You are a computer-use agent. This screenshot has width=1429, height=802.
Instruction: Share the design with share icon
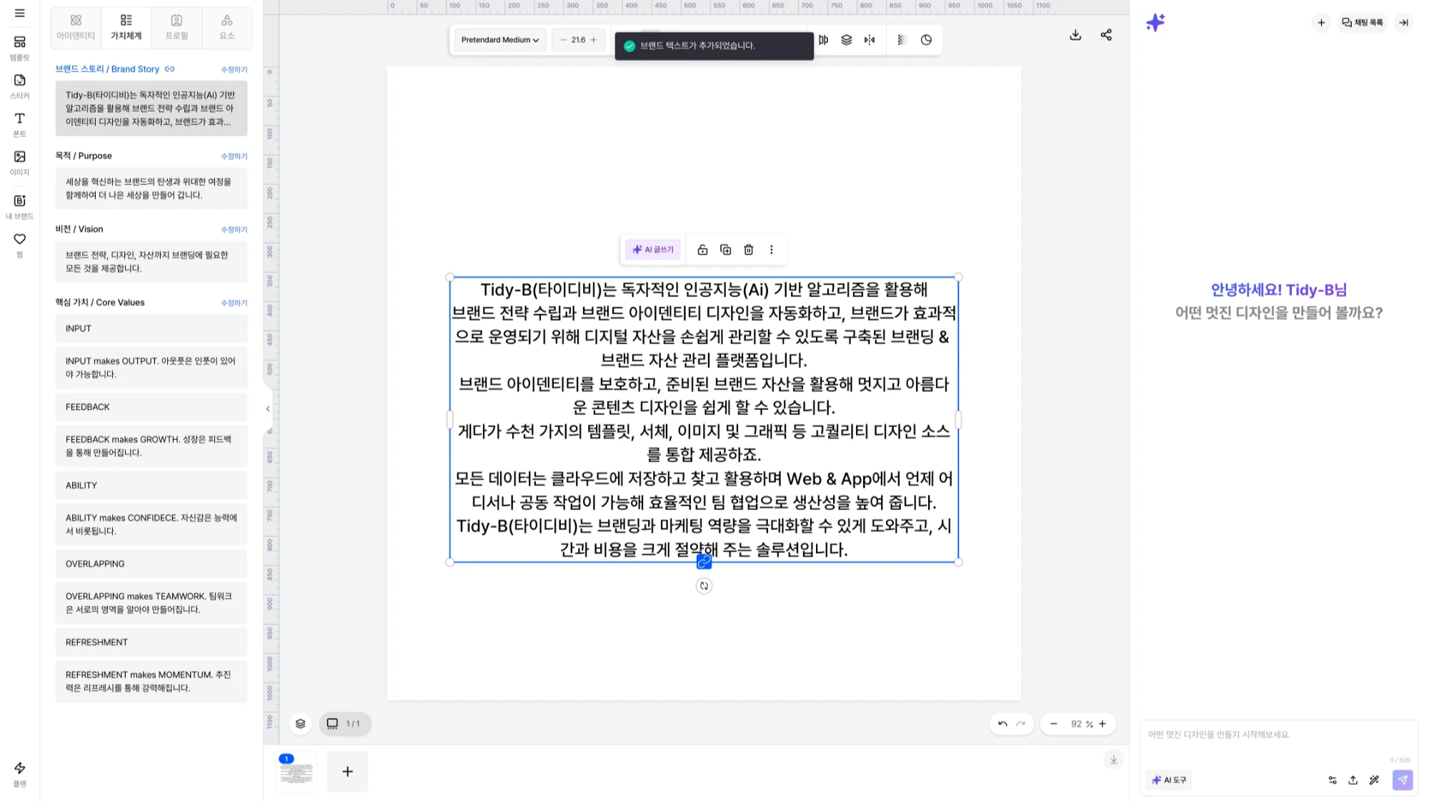[x=1107, y=35]
